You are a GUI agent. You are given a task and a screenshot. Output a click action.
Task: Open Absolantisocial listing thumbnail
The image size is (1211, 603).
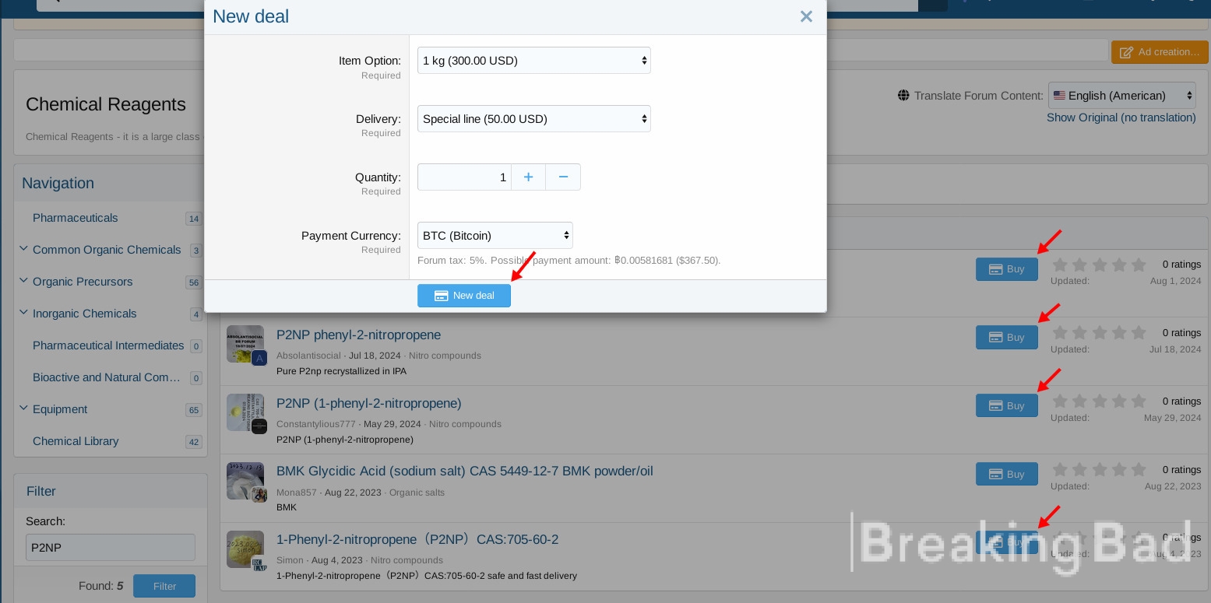pyautogui.click(x=245, y=344)
